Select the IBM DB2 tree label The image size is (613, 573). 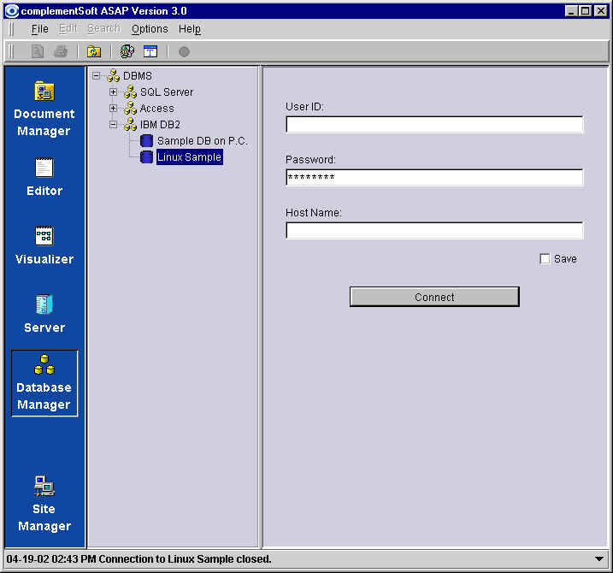point(160,124)
